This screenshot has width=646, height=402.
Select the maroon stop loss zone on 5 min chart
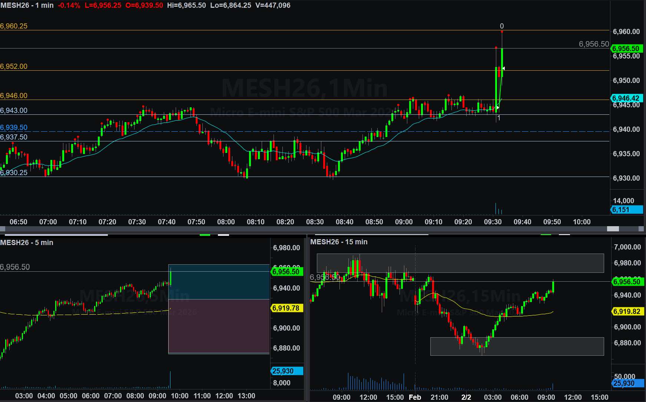point(219,326)
